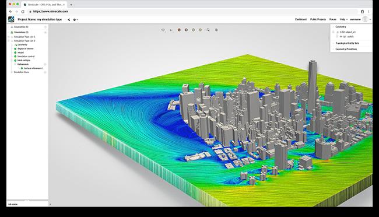Select Mesh settings tree item
This screenshot has width=379, height=217.
pos(24,60)
